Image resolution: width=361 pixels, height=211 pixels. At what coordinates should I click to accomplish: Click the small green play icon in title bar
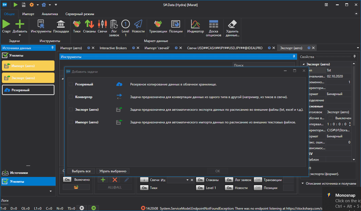15,5
